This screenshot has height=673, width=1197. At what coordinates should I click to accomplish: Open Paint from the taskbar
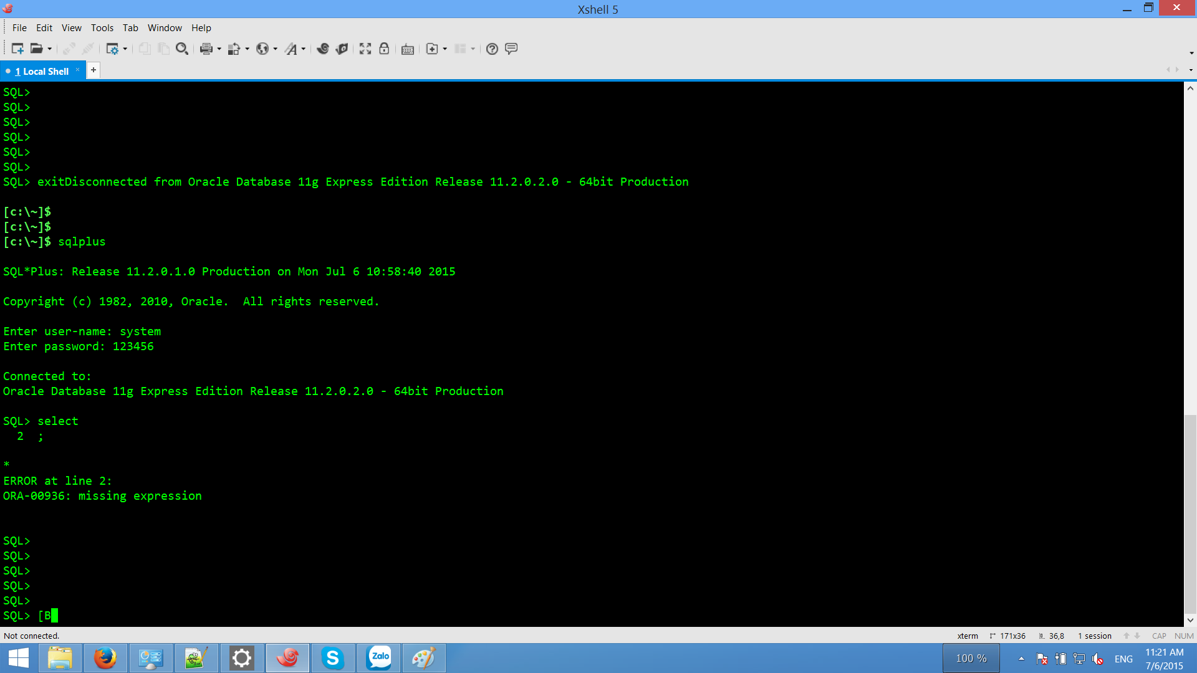point(424,658)
